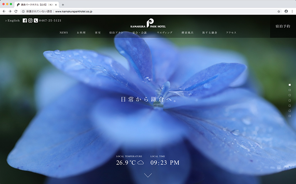
Task: Switch language via the English link
Action: click(x=12, y=20)
